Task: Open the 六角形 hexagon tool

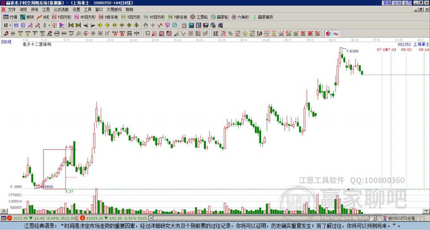Action: tap(241, 17)
